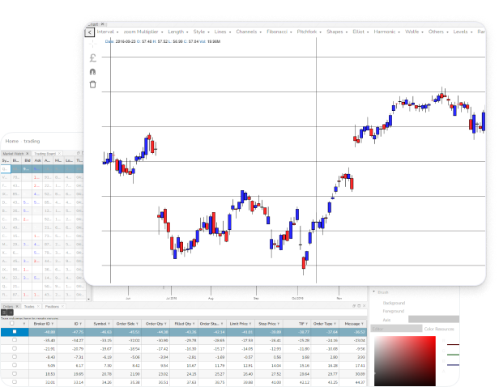Select the pound currency drawing icon
Image resolution: width=499 pixels, height=387 pixels.
click(x=92, y=57)
